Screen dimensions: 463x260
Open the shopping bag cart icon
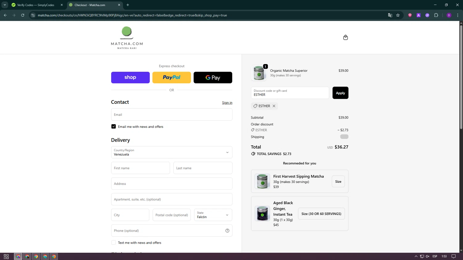click(345, 37)
